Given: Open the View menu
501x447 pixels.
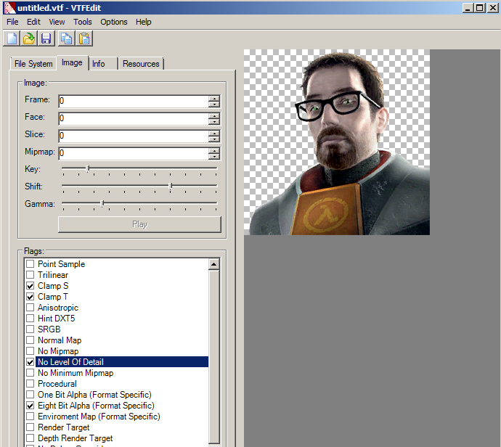Looking at the screenshot, I should coord(57,22).
